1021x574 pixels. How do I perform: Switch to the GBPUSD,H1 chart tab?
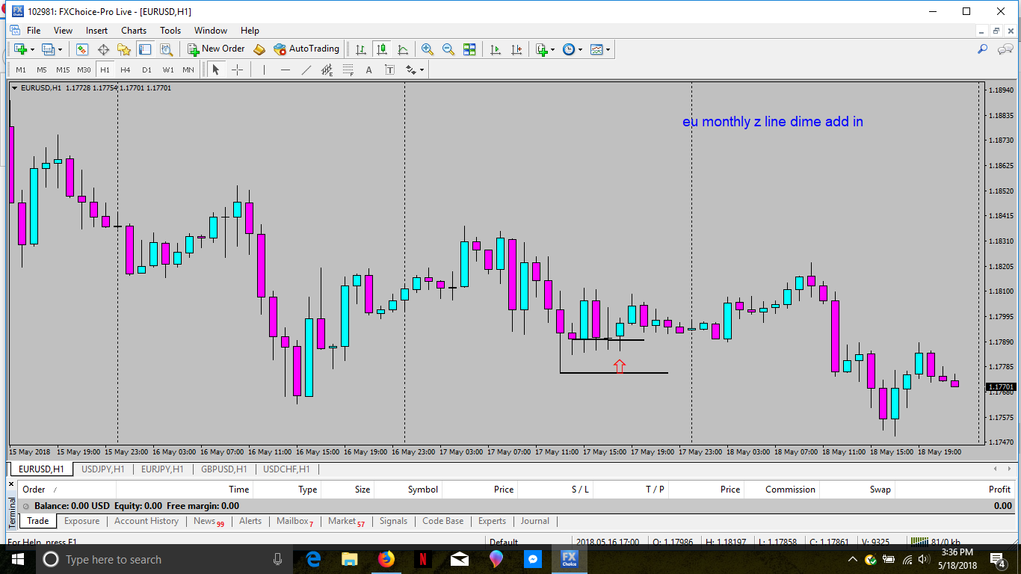(x=223, y=469)
